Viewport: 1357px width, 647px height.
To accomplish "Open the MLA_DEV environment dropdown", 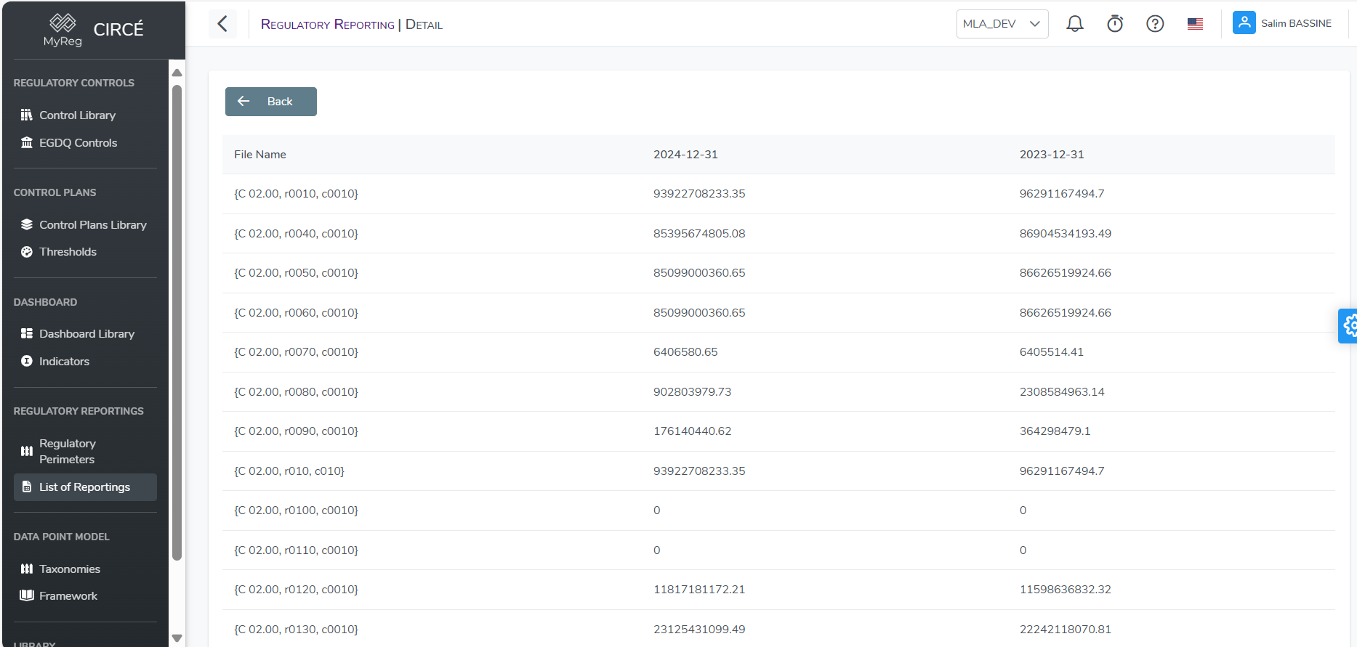I will [x=1002, y=24].
